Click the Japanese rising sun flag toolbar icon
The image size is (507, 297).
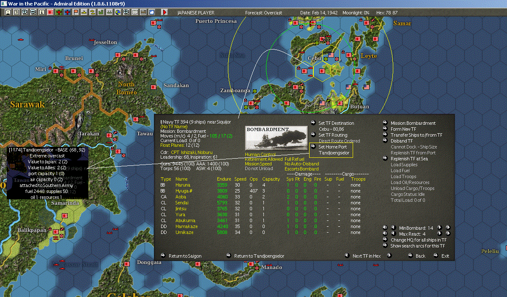pos(50,12)
